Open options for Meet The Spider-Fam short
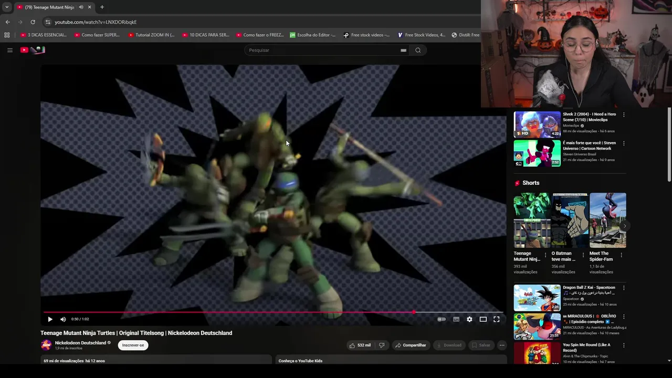Image resolution: width=672 pixels, height=378 pixels. coord(621,255)
